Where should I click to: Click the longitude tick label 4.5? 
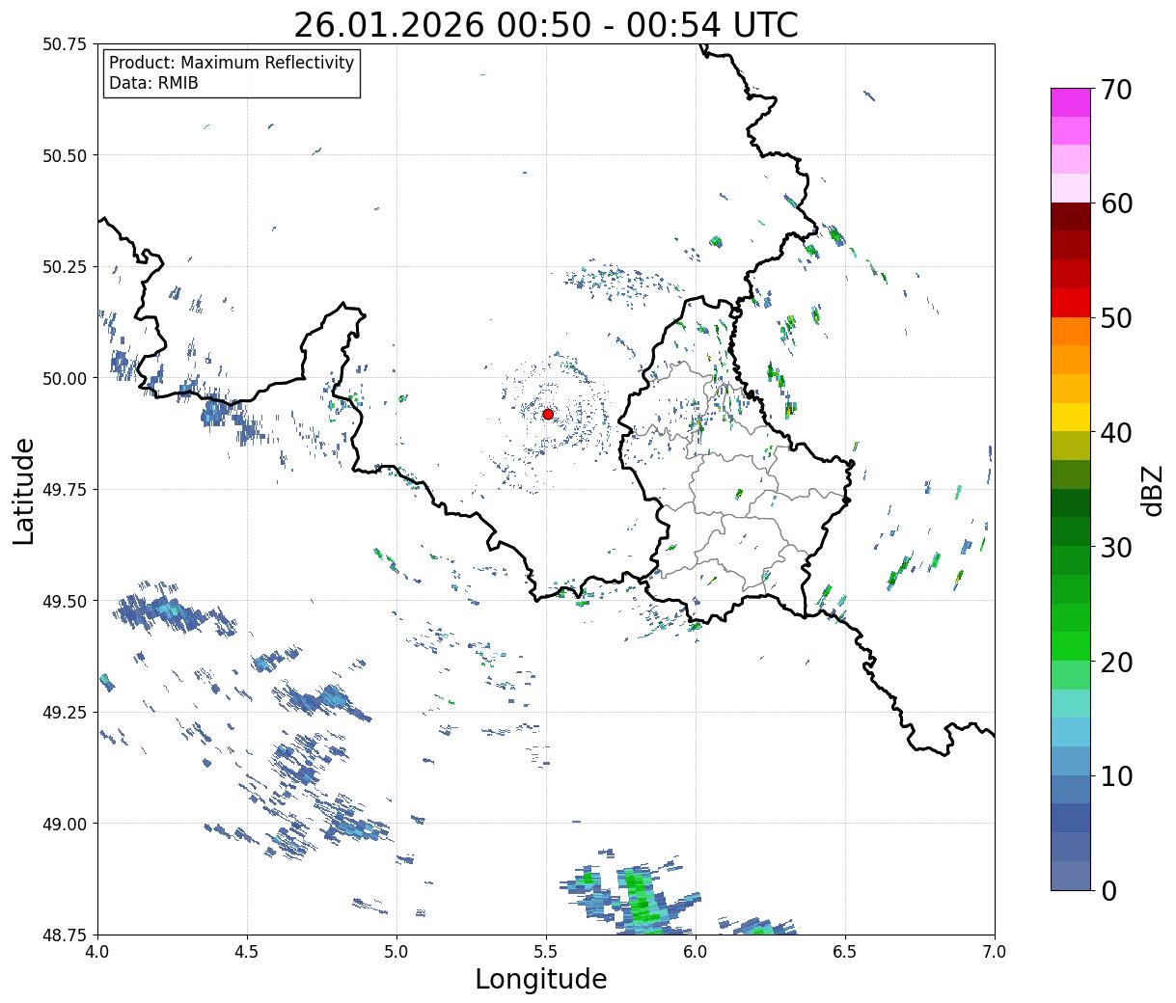pyautogui.click(x=247, y=951)
